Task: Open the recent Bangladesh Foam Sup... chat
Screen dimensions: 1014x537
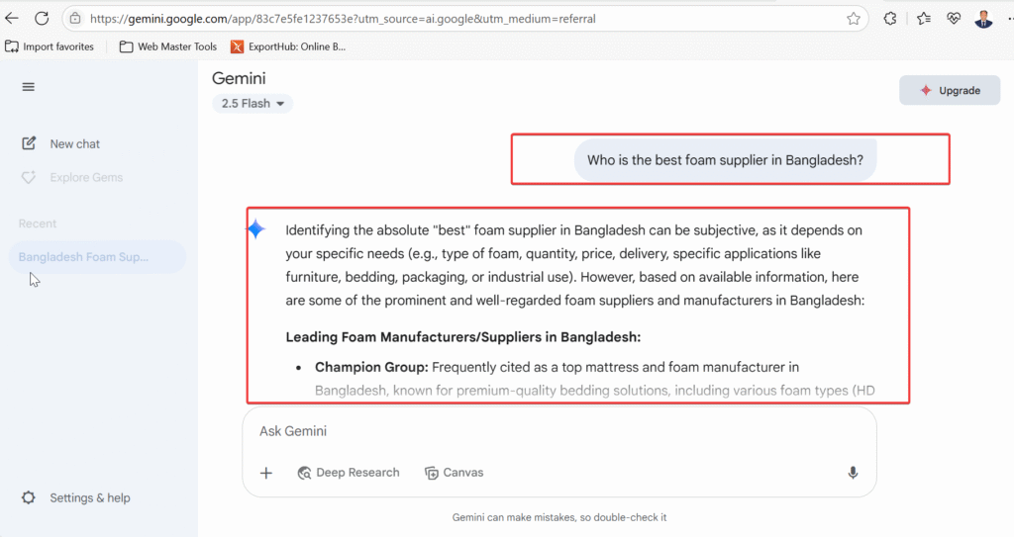Action: click(x=84, y=257)
